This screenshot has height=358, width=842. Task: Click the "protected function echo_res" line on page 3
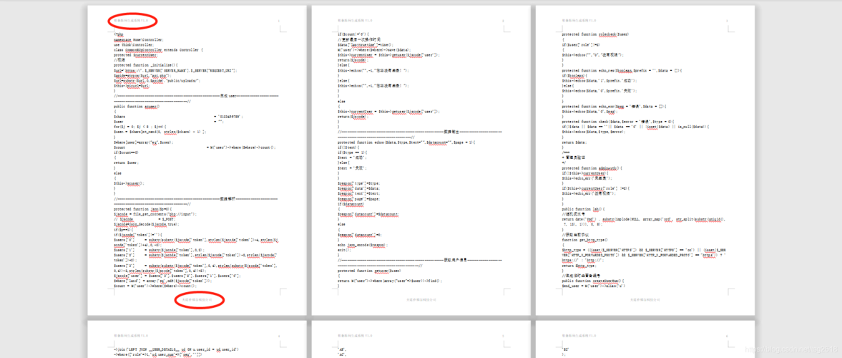[621, 70]
